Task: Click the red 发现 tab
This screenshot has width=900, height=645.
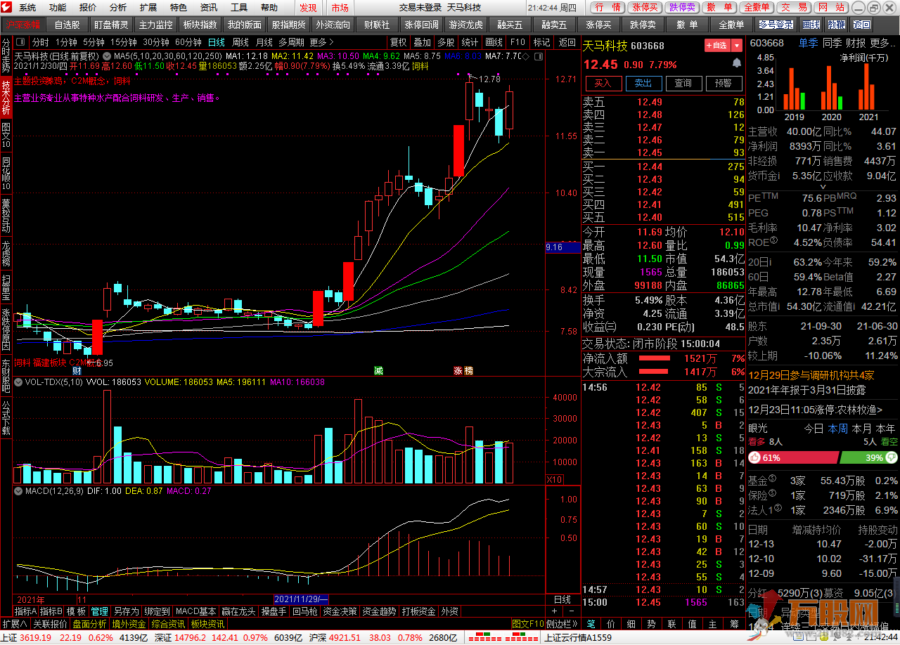Action: tap(308, 7)
